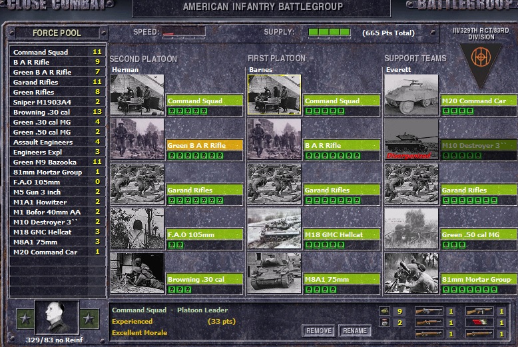
Task: Click the M10 Destroyer disorganized tank image
Action: [x=411, y=139]
